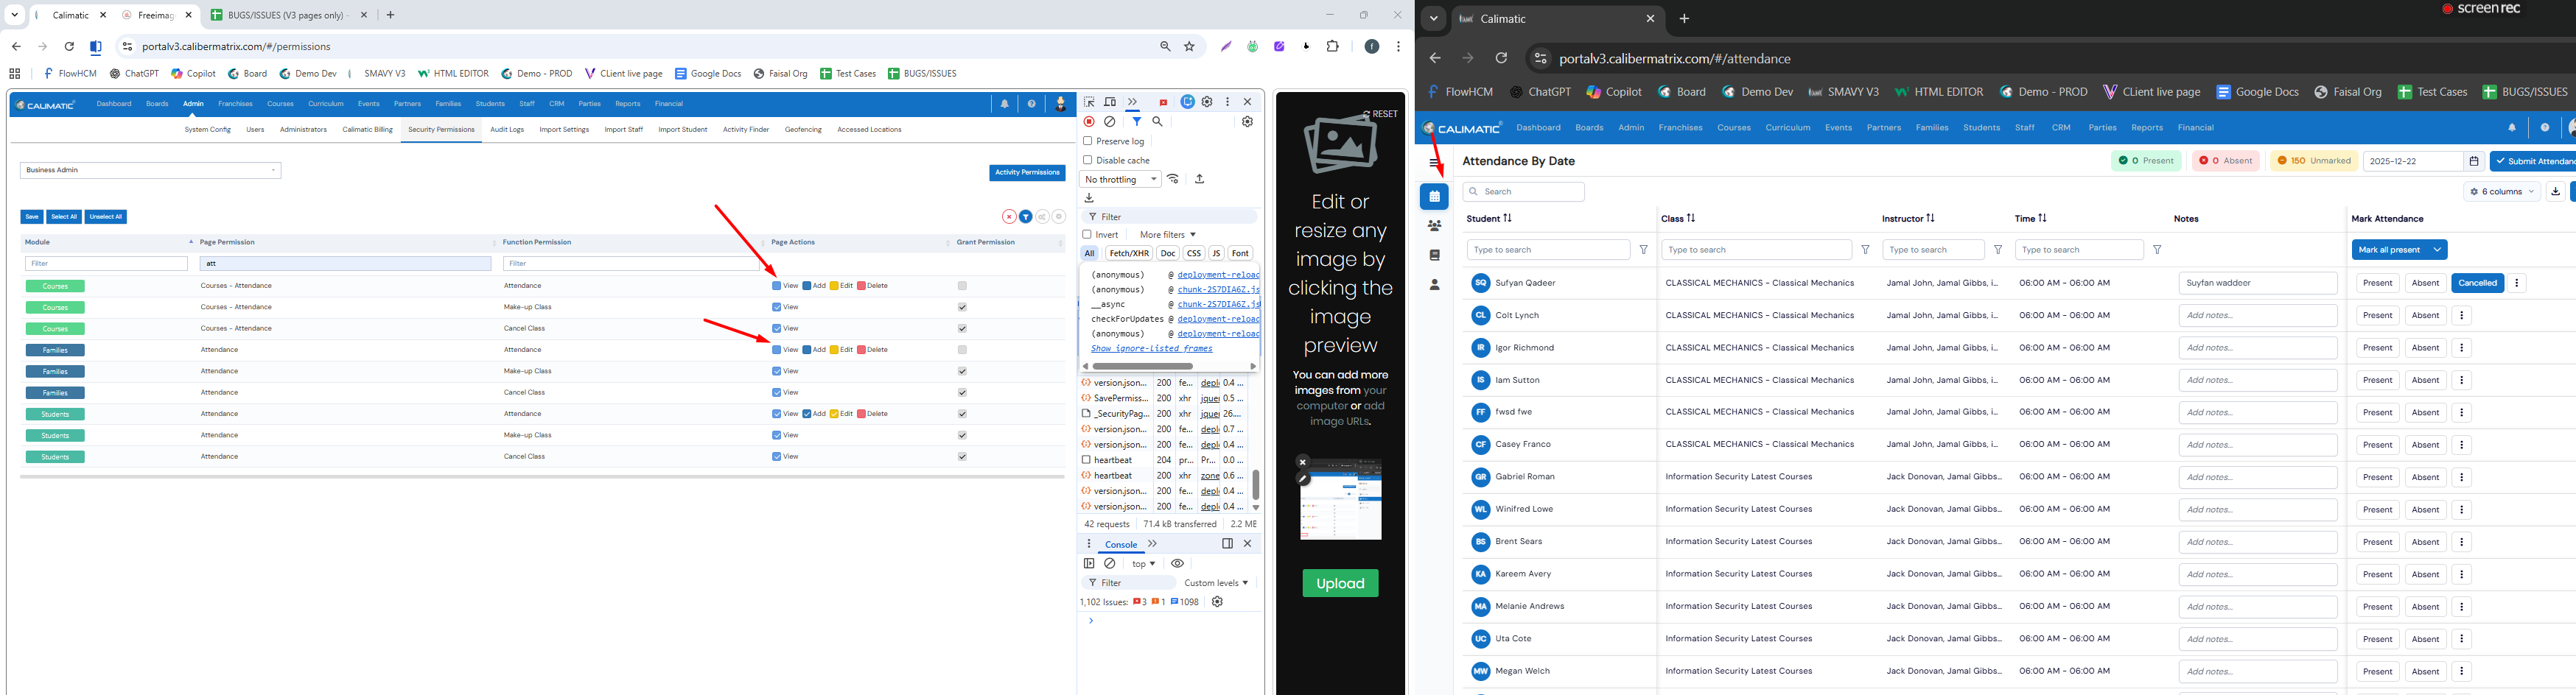Click the help icon in left Calimatic header
This screenshot has width=2576, height=695.
1031,104
